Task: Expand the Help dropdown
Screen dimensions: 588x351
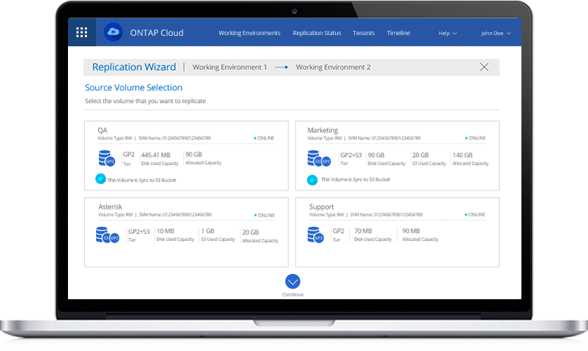Action: point(448,34)
